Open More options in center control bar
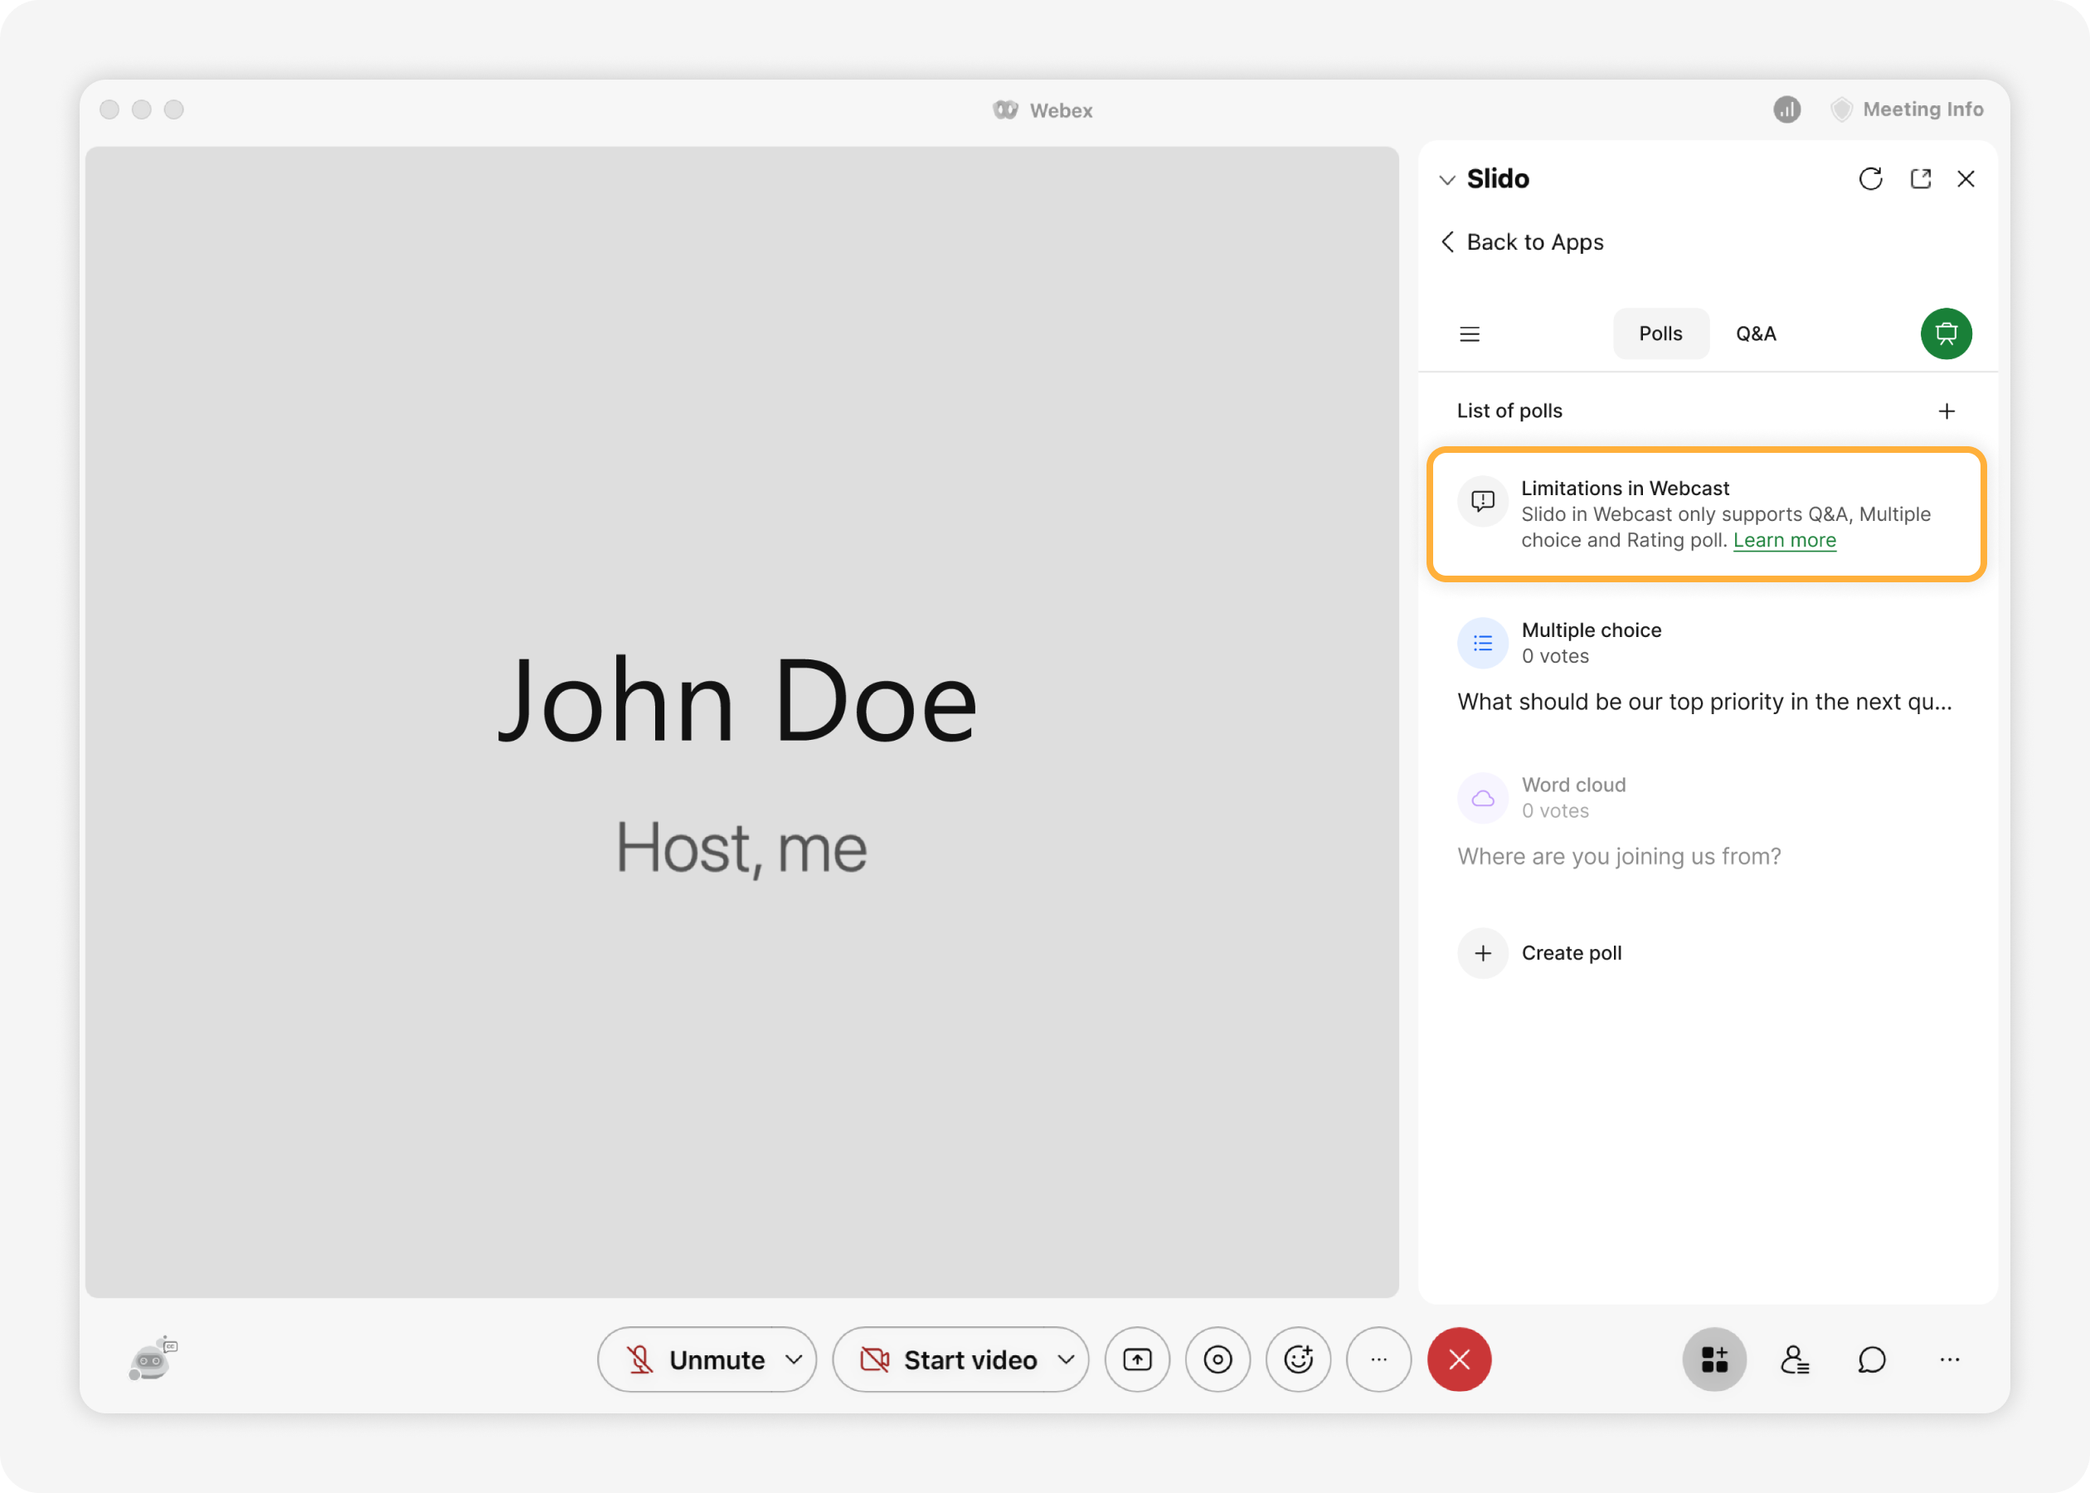 coord(1378,1359)
